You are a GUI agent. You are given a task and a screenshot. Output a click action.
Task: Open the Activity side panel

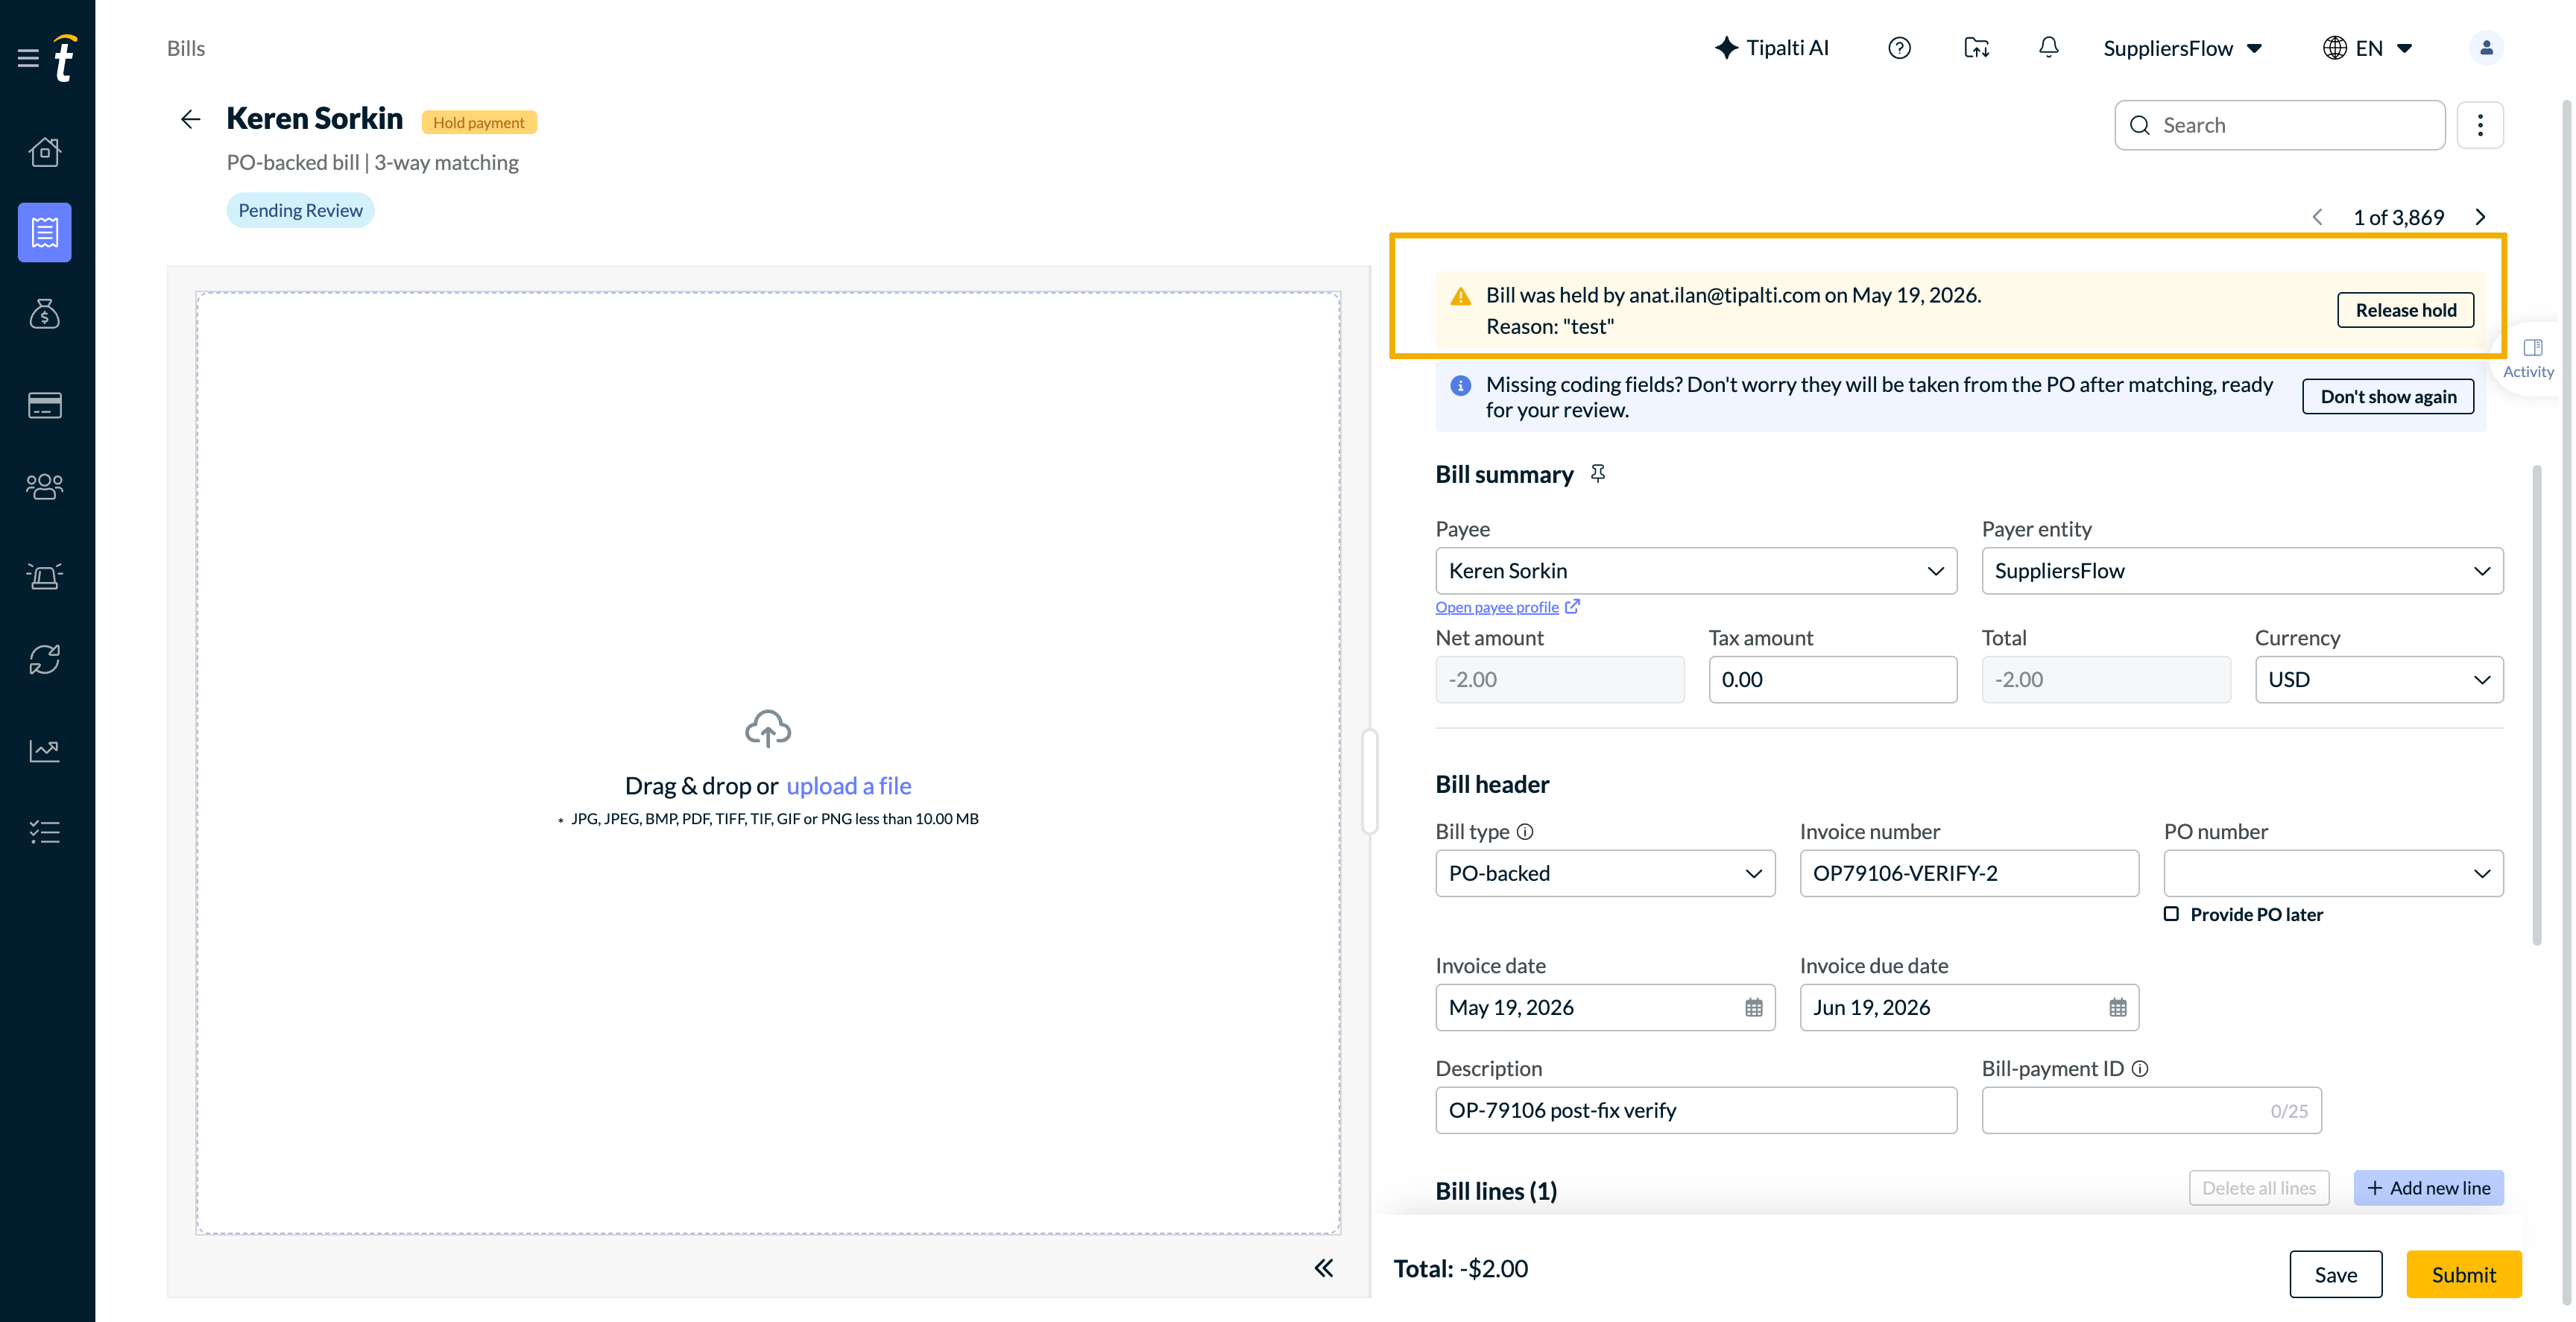(x=2531, y=358)
